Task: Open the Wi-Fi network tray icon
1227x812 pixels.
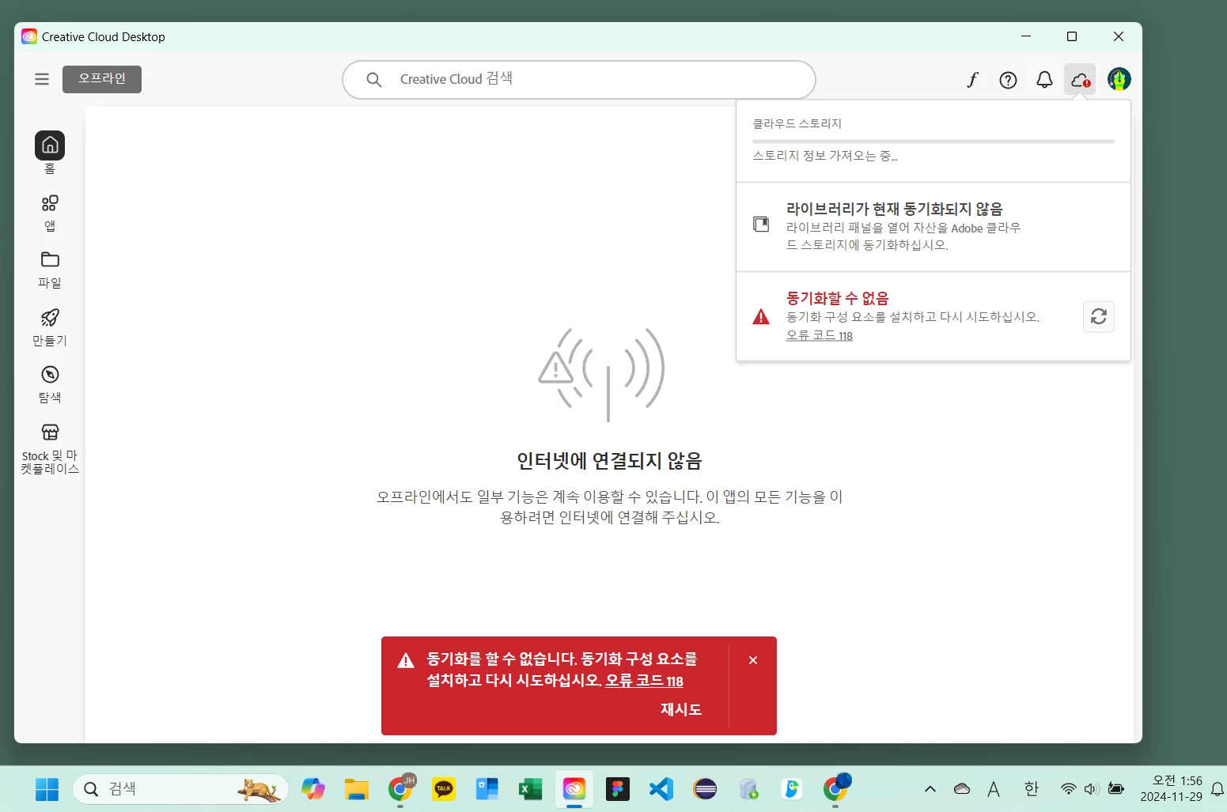Action: tap(1069, 789)
